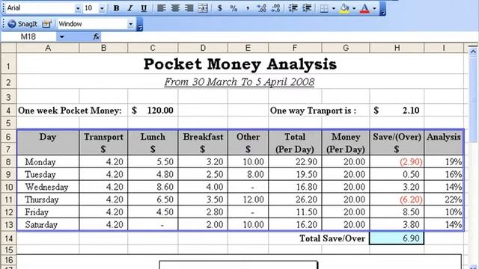Screen dimensions: 479x269
Task: Click Decrease Decimal icon
Action: point(275,8)
